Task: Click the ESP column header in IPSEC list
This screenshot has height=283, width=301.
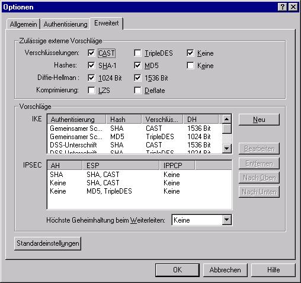Action: pyautogui.click(x=120, y=165)
